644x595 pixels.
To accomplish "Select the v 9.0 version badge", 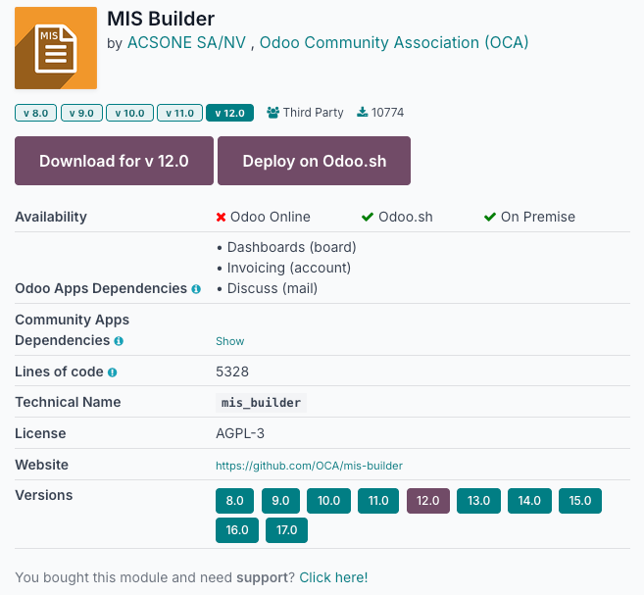I will pyautogui.click(x=81, y=113).
